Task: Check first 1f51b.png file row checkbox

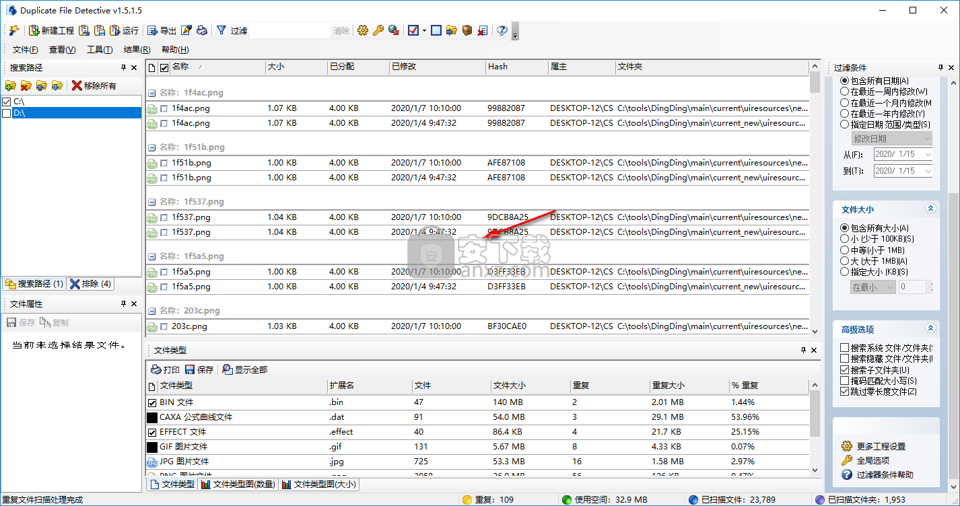Action: click(x=164, y=163)
